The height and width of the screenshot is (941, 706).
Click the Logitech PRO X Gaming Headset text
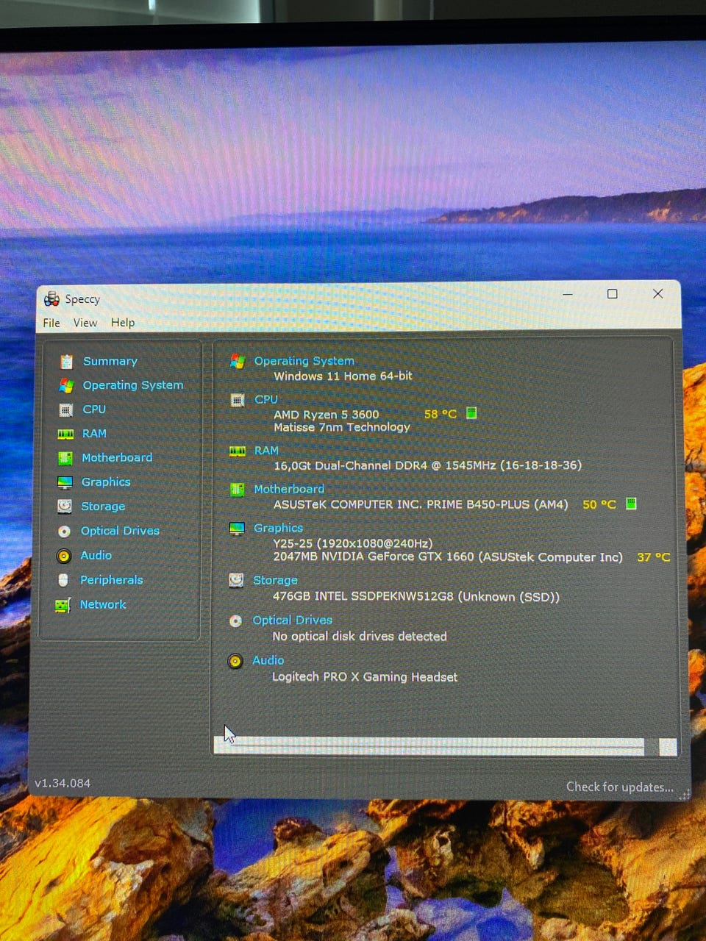365,677
